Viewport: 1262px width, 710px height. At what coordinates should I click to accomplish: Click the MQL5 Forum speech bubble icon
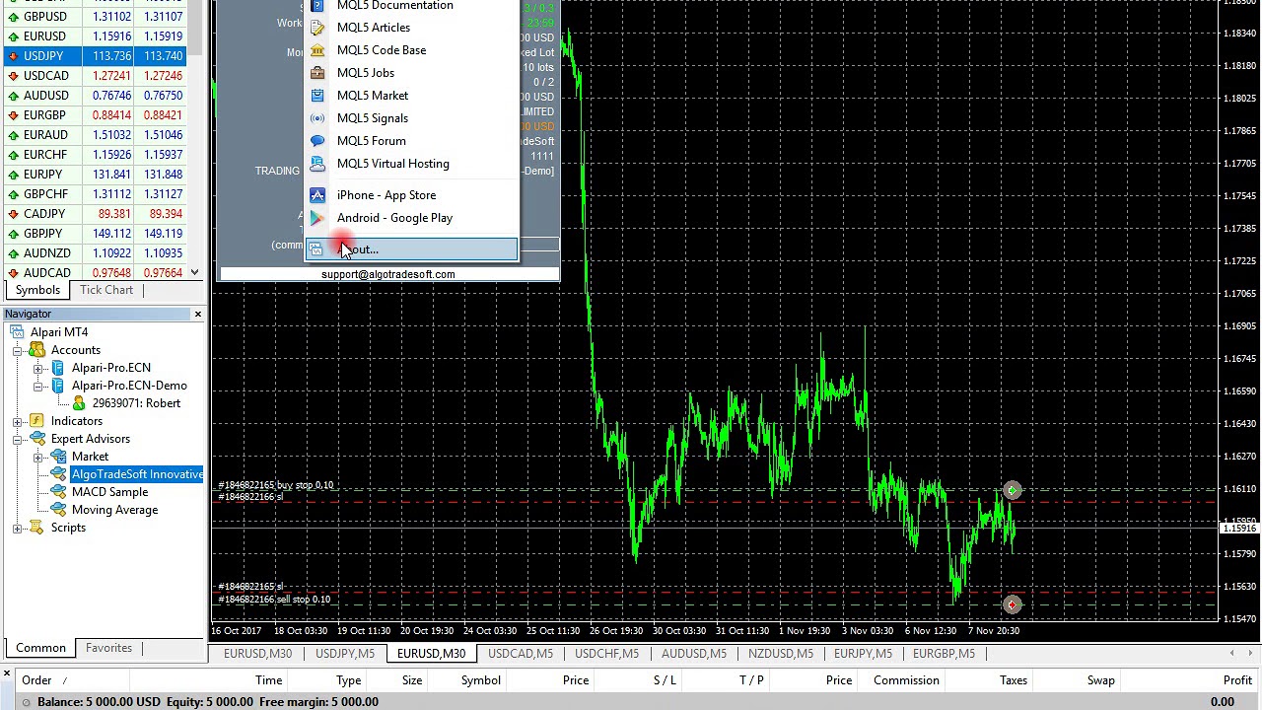[x=317, y=141]
